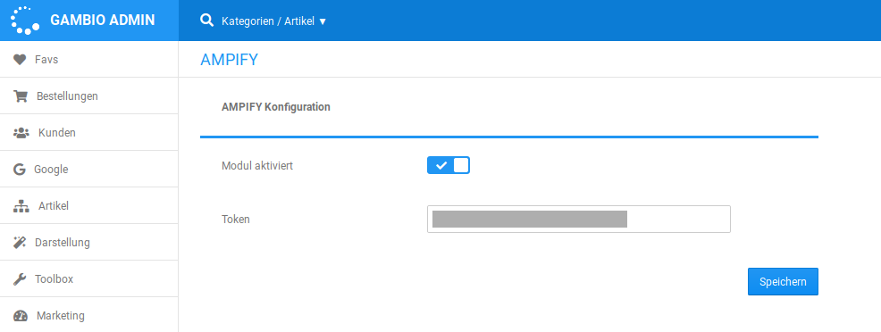This screenshot has height=332, width=881.
Task: Click the Toolbox wrench icon
Action: (20, 279)
